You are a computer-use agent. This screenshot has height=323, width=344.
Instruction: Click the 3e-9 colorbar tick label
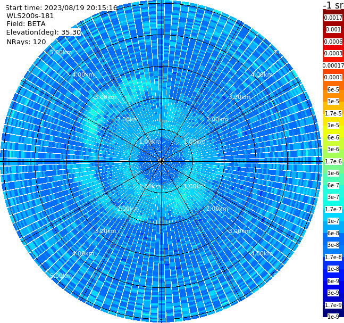tap(333, 293)
